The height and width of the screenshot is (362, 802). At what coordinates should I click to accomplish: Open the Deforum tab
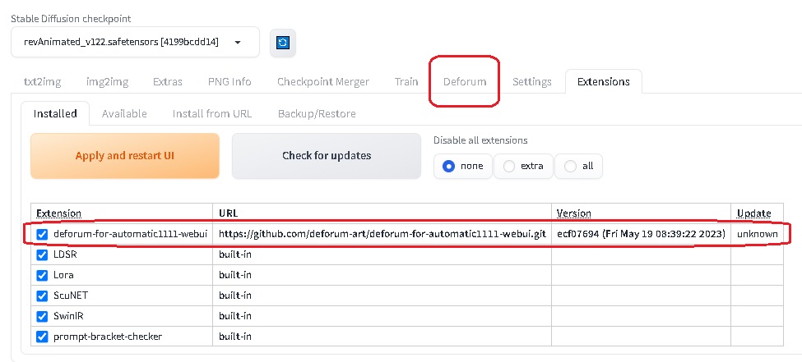pos(465,82)
